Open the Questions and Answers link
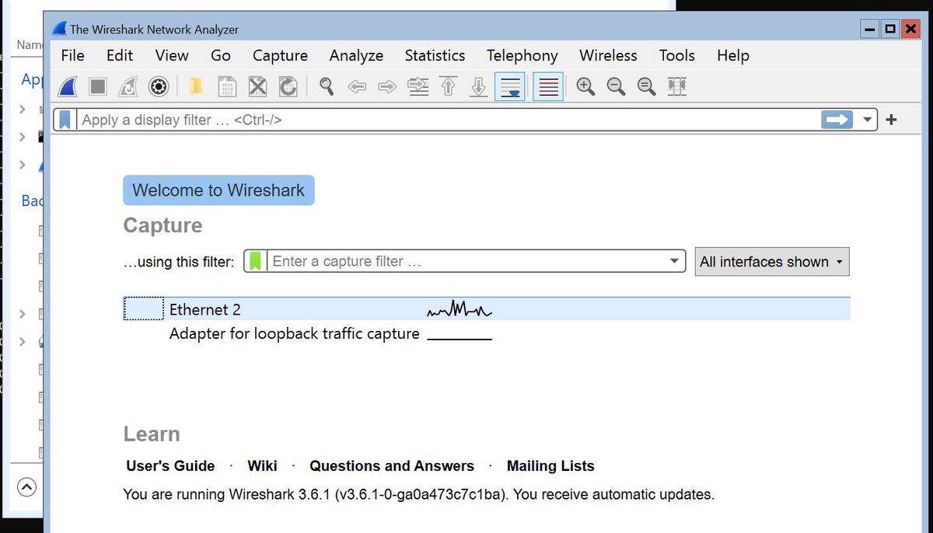This screenshot has height=533, width=933. click(x=391, y=466)
